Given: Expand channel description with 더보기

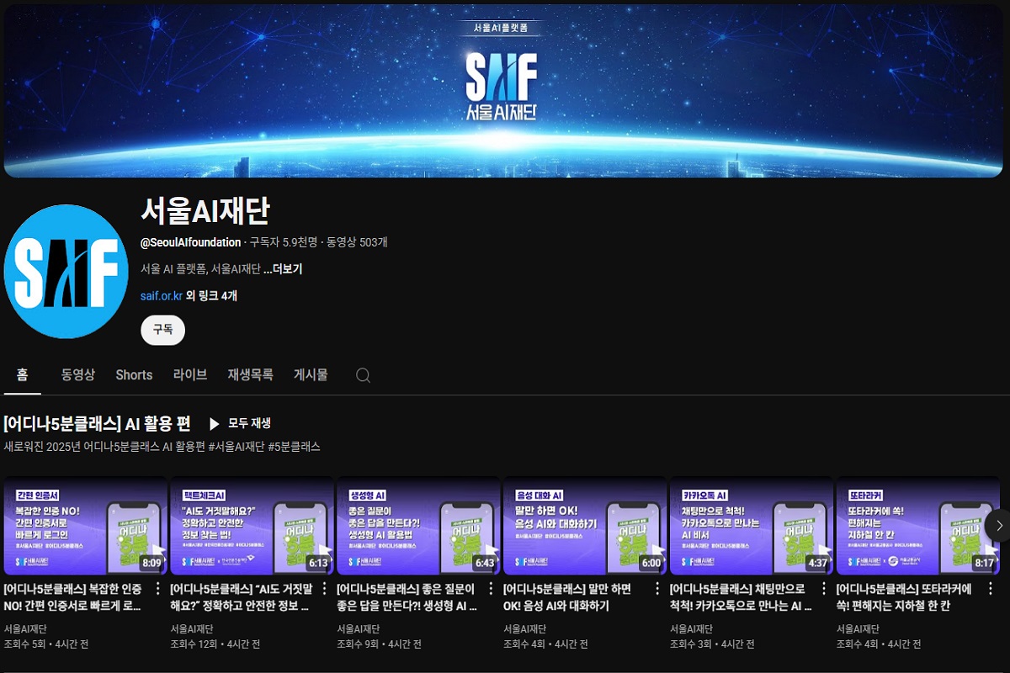Looking at the screenshot, I should tap(283, 269).
